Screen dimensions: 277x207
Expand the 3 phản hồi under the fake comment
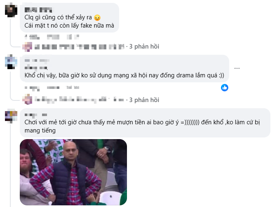[x=144, y=47]
